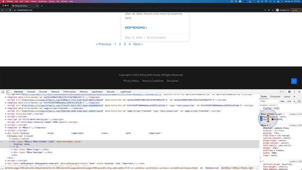Screen dimensions: 302x170
Task: Toggle the computed styles sidebar icon
Action: [299, 101]
